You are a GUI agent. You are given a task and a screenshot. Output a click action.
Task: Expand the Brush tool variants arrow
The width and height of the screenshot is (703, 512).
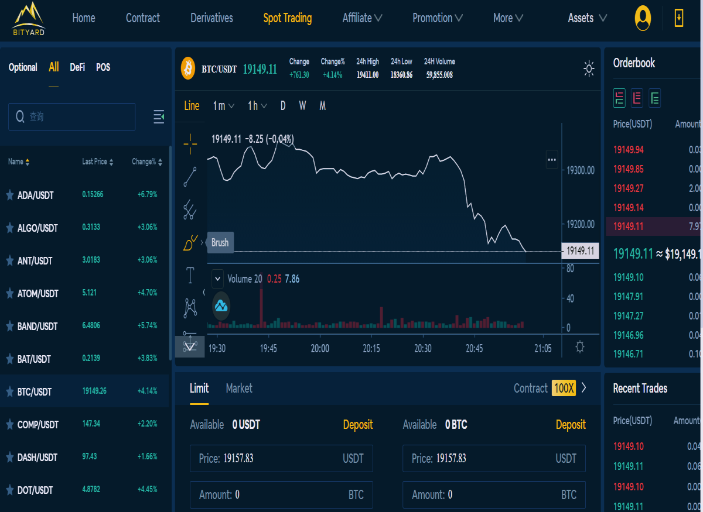[x=202, y=242]
